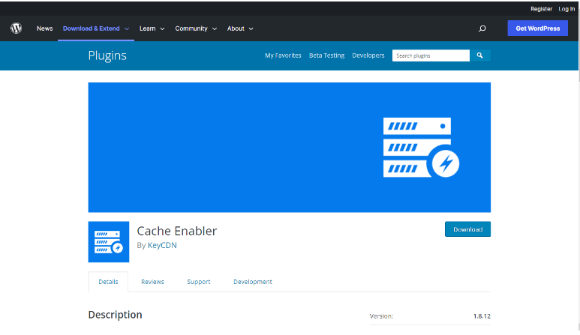
Task: Click the Get WordPress button
Action: coord(538,28)
